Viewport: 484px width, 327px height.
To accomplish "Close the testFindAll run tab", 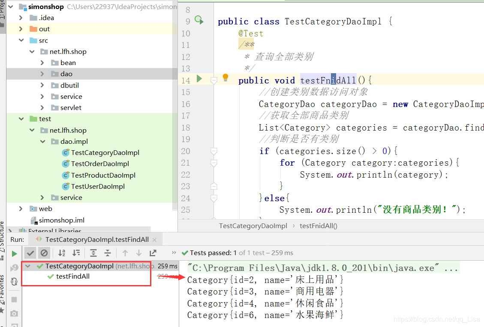I will (155, 240).
